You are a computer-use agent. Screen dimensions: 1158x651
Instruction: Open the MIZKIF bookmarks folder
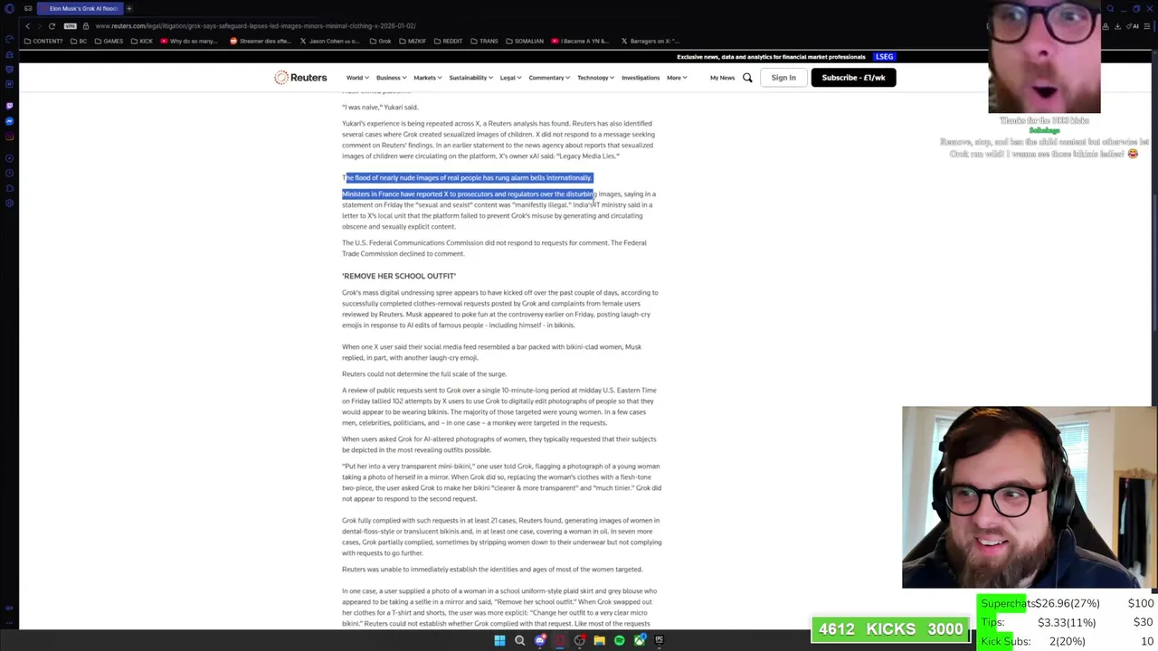pos(413,41)
